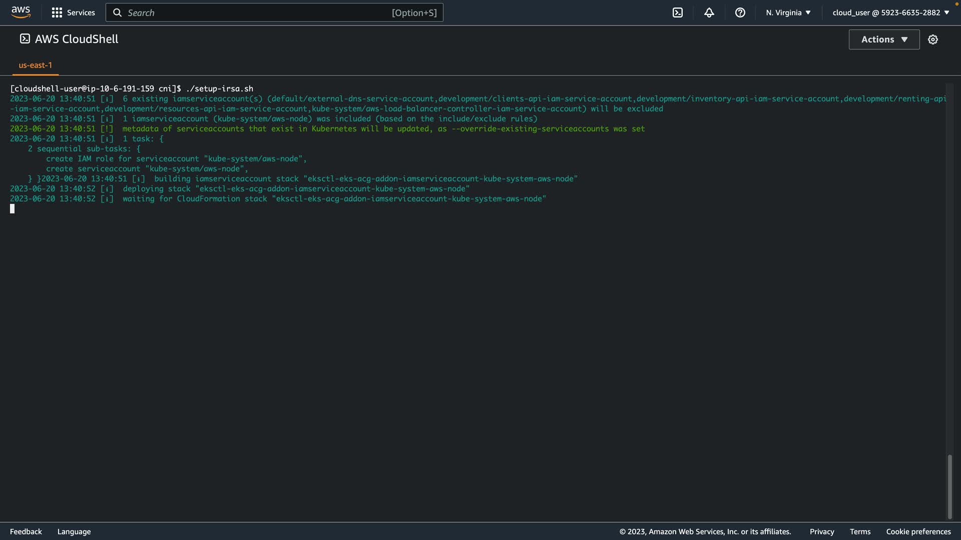Click the Services menu label
961x540 pixels.
click(81, 12)
